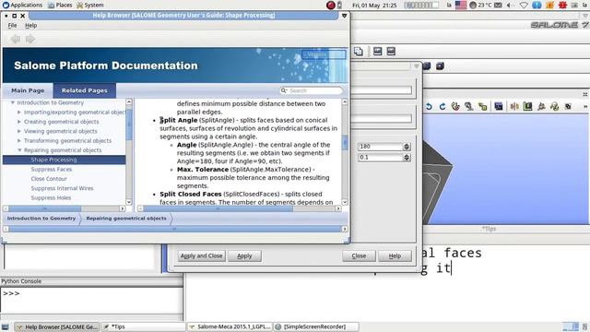
Task: Click the back arrow in Help Browser
Action: coord(16,39)
